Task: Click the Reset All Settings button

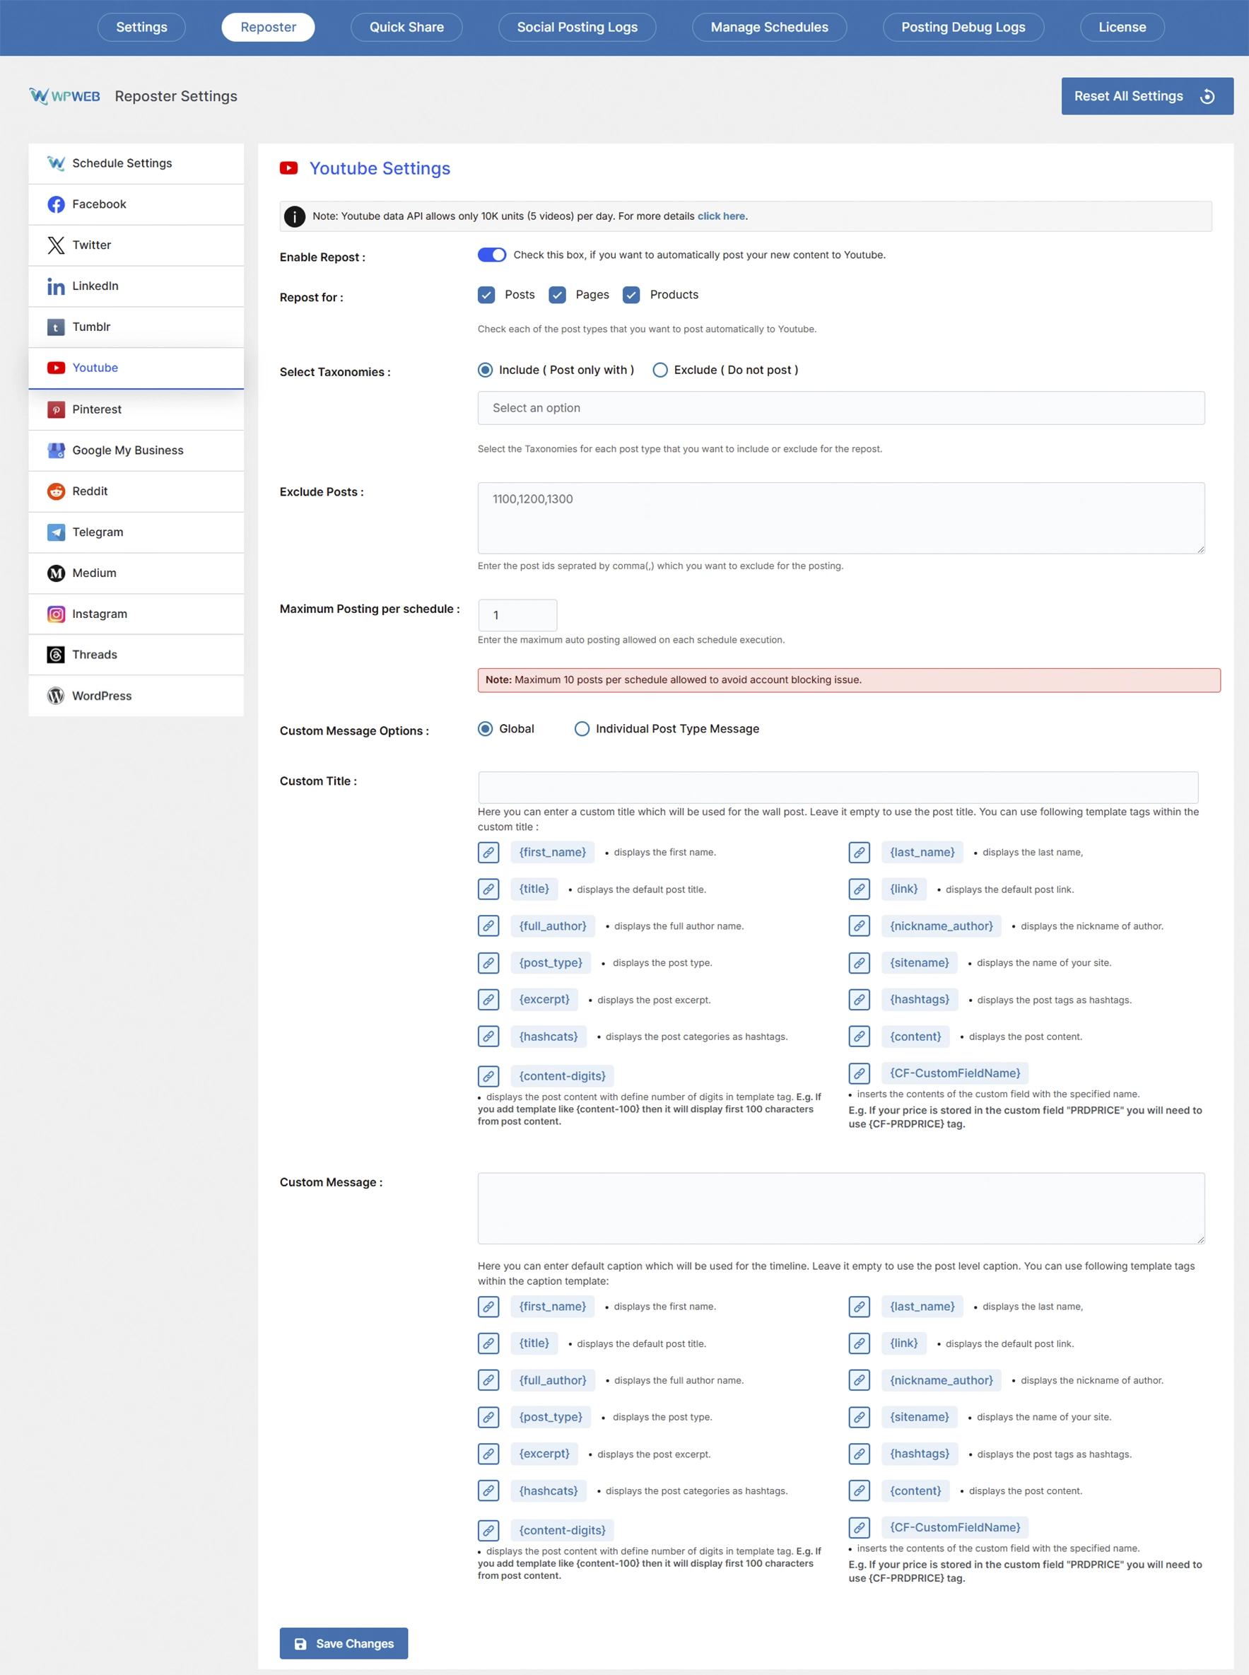Action: 1147,96
